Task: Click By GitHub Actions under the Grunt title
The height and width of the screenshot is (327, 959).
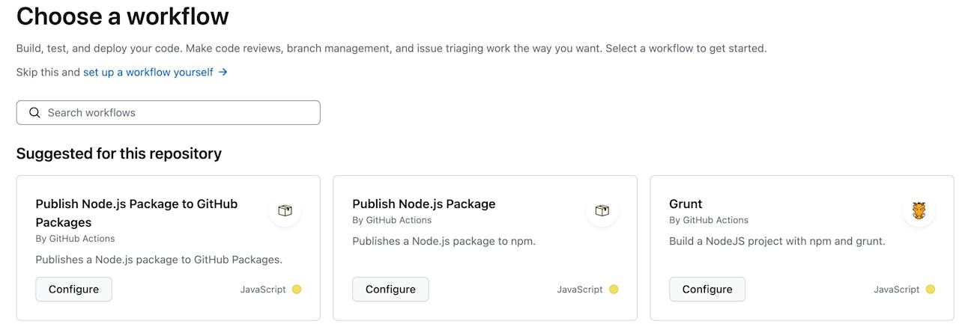Action: pos(708,220)
